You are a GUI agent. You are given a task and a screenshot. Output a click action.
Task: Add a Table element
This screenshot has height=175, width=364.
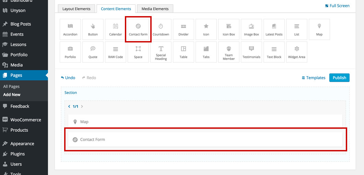pos(184,52)
